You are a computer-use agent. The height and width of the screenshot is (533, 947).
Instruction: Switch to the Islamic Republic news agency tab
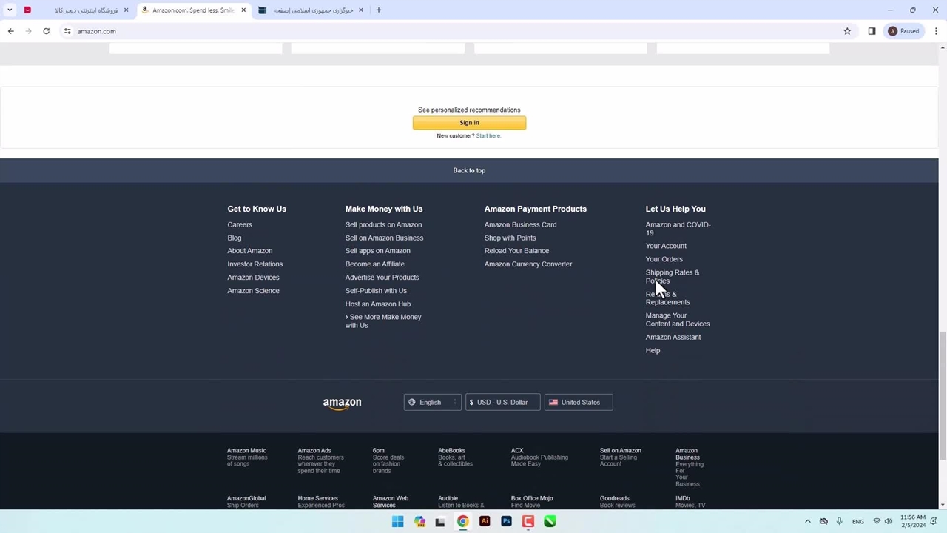[309, 10]
